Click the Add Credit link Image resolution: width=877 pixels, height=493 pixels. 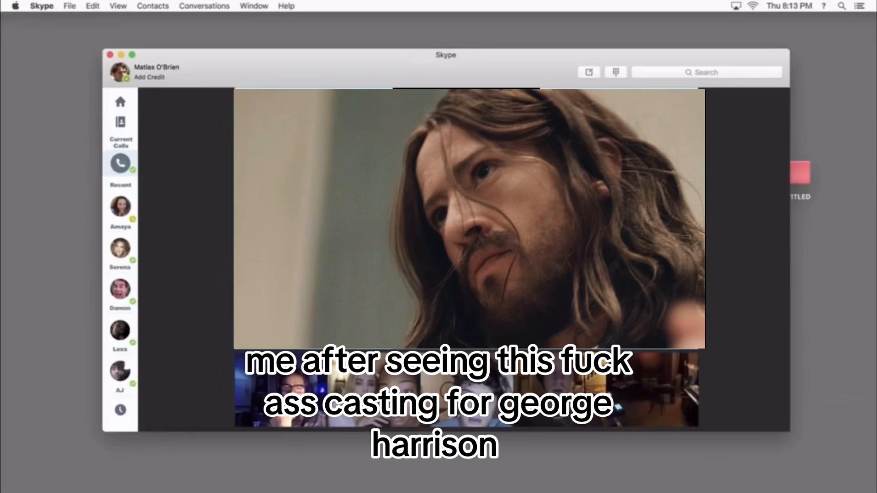pyautogui.click(x=149, y=77)
